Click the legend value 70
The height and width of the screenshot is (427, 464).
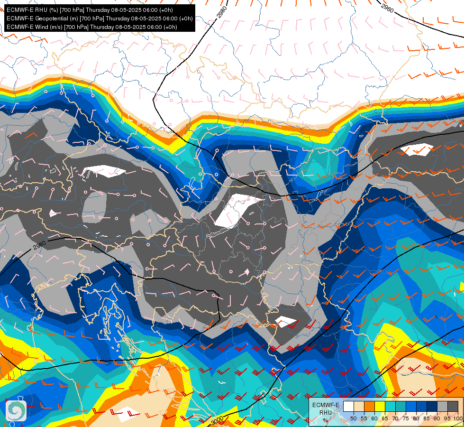coord(395,418)
